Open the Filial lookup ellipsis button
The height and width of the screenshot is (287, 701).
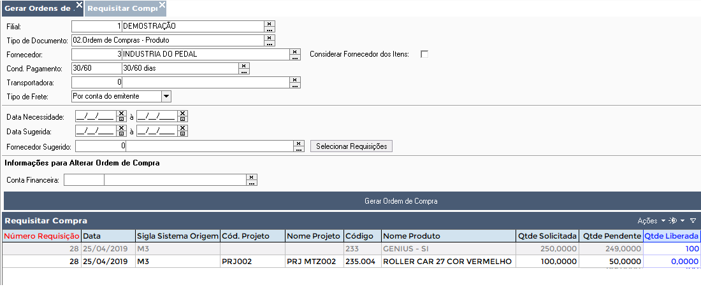[270, 29]
